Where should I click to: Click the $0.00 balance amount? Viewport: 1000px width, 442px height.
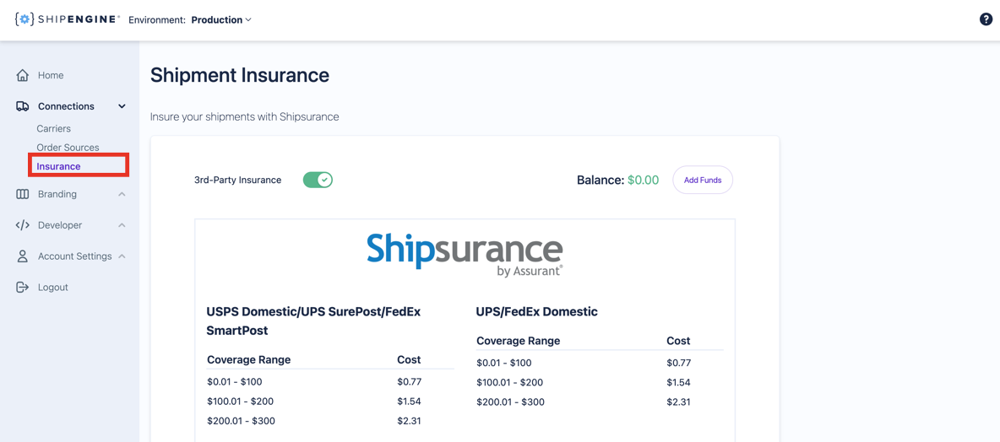[x=643, y=181]
